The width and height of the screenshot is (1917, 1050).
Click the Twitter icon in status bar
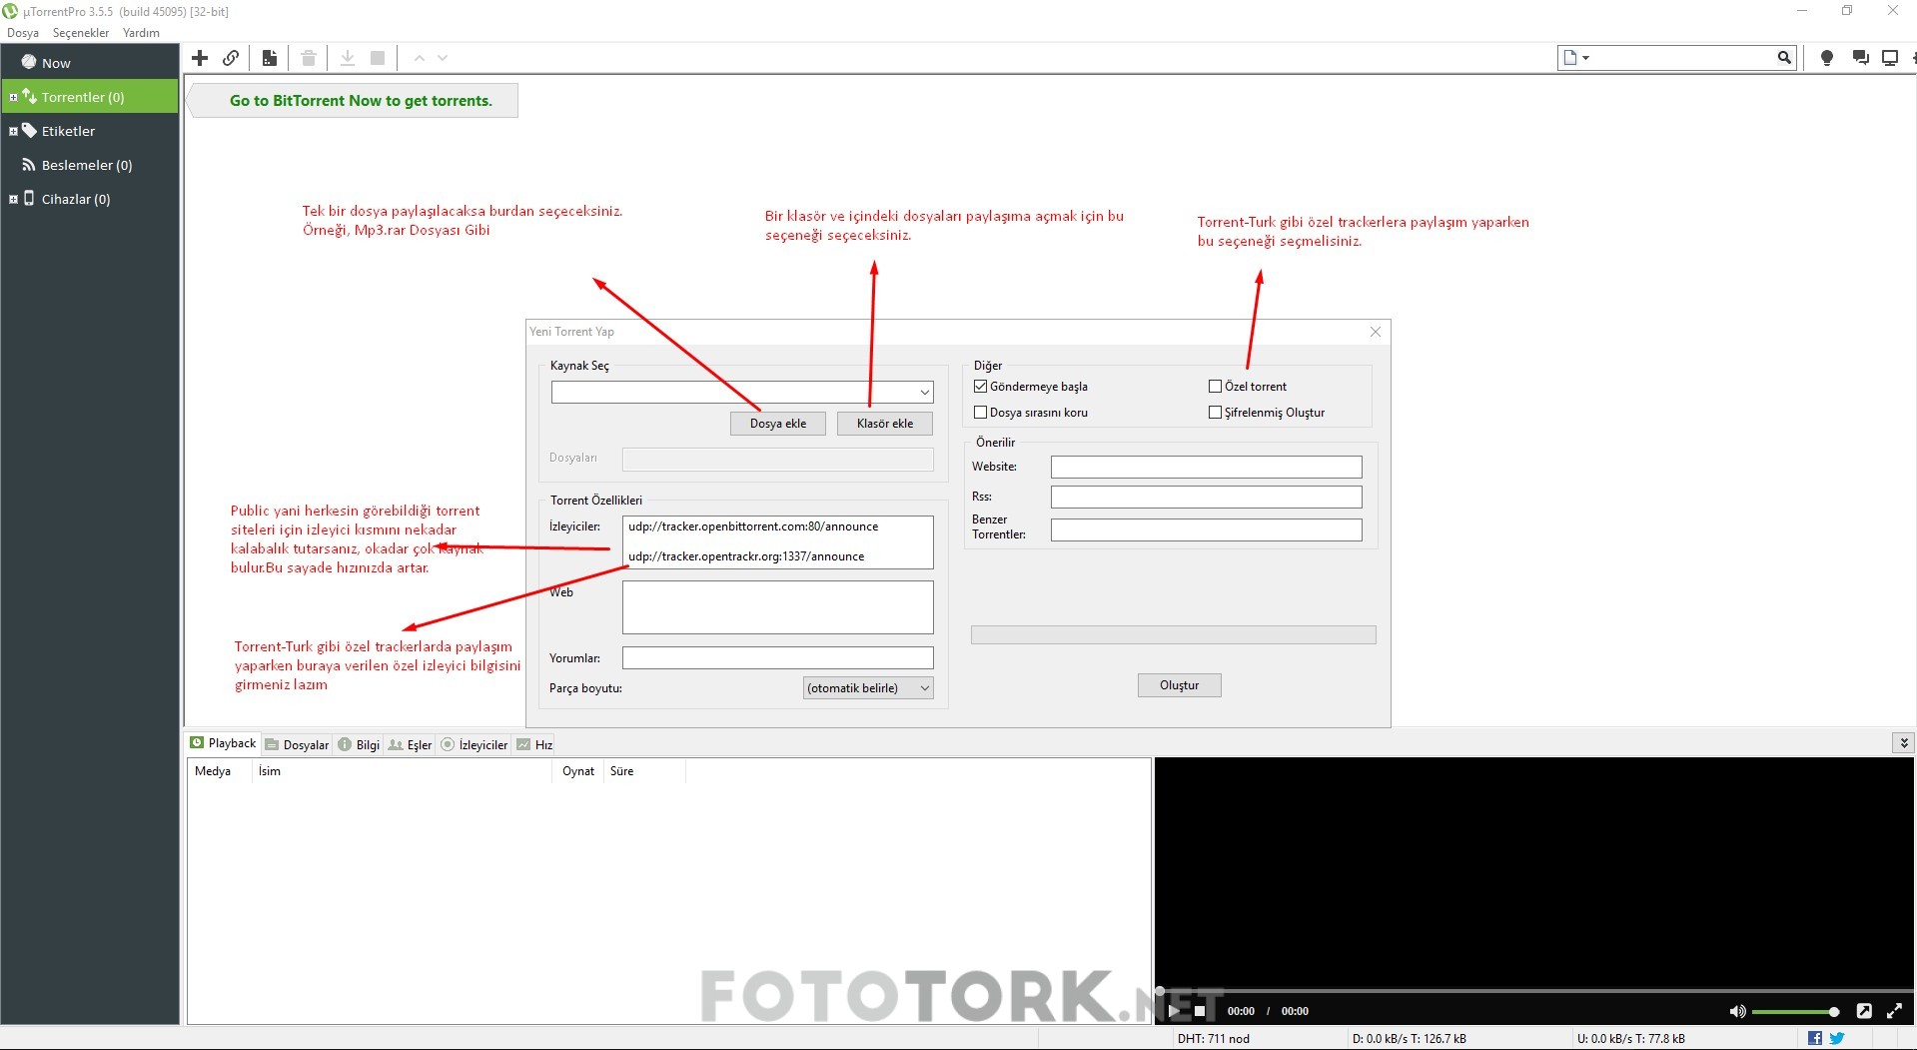1837,1039
